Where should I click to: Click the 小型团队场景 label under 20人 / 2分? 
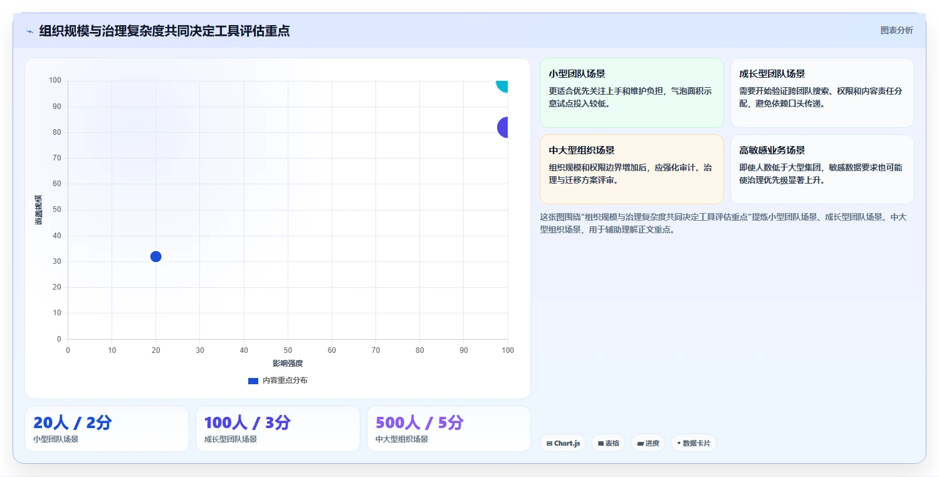(56, 439)
